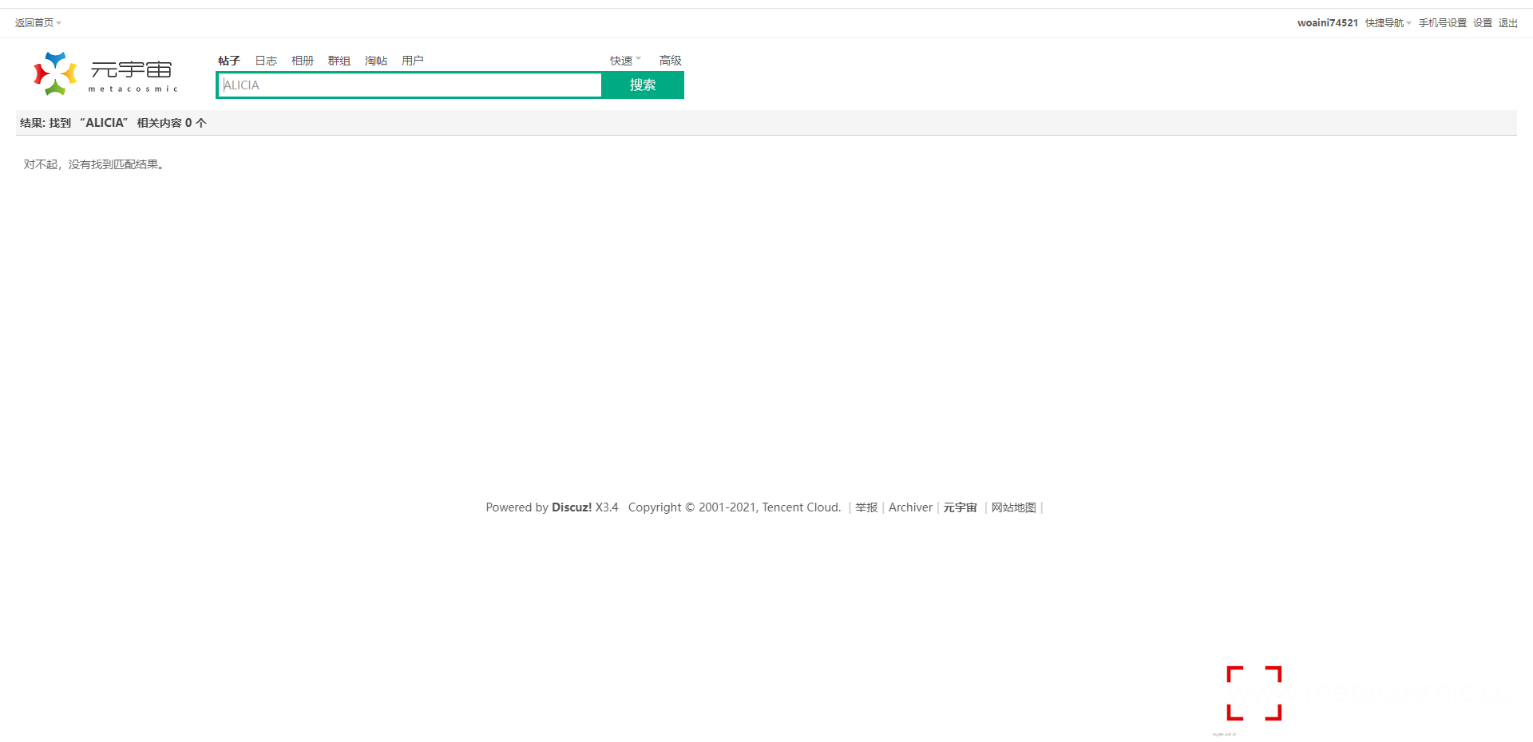Open the 网站地图 sitemap link
The image size is (1533, 742).
pyautogui.click(x=1014, y=507)
